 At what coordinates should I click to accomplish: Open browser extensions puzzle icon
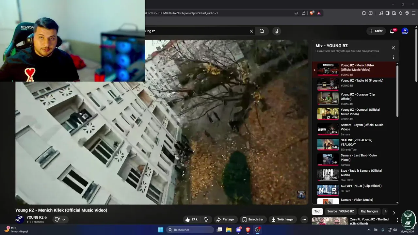point(364,13)
